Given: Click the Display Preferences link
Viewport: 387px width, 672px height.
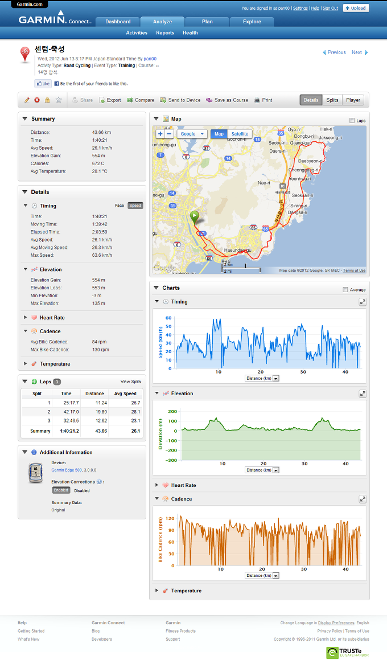Looking at the screenshot, I should [x=336, y=623].
